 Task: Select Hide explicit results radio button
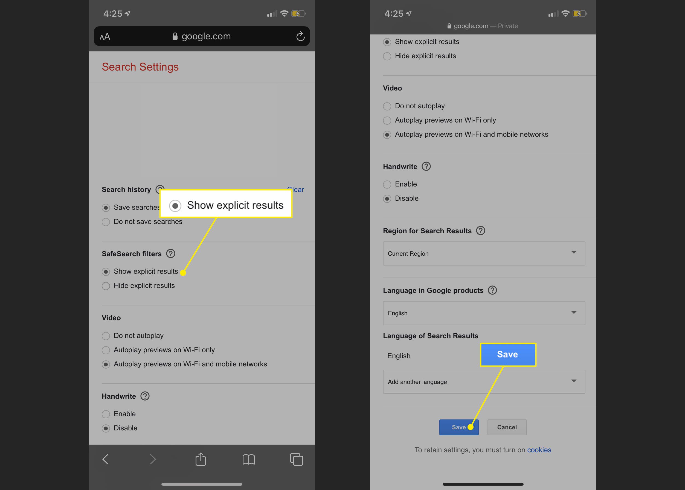point(106,286)
